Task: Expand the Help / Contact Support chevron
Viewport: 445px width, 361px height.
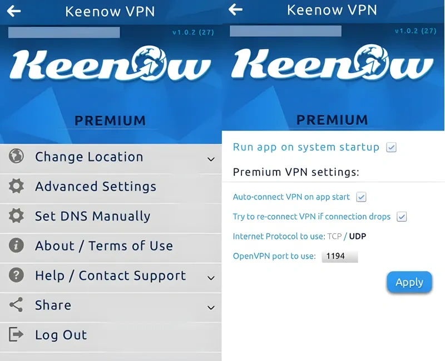Action: tap(211, 278)
